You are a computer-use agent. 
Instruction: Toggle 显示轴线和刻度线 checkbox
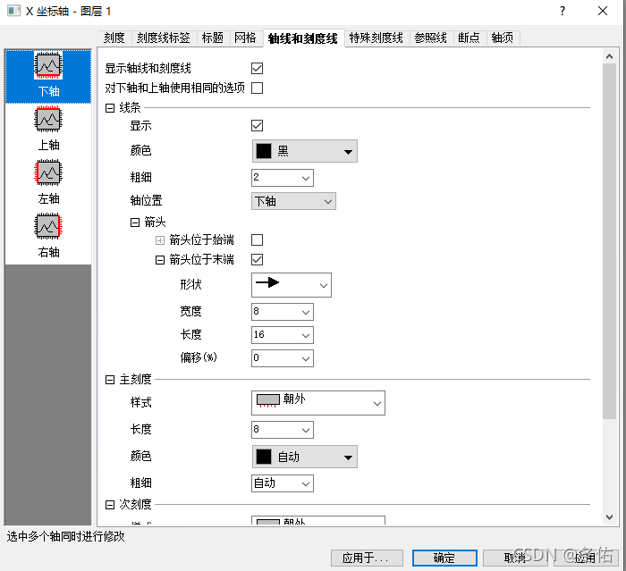click(258, 68)
